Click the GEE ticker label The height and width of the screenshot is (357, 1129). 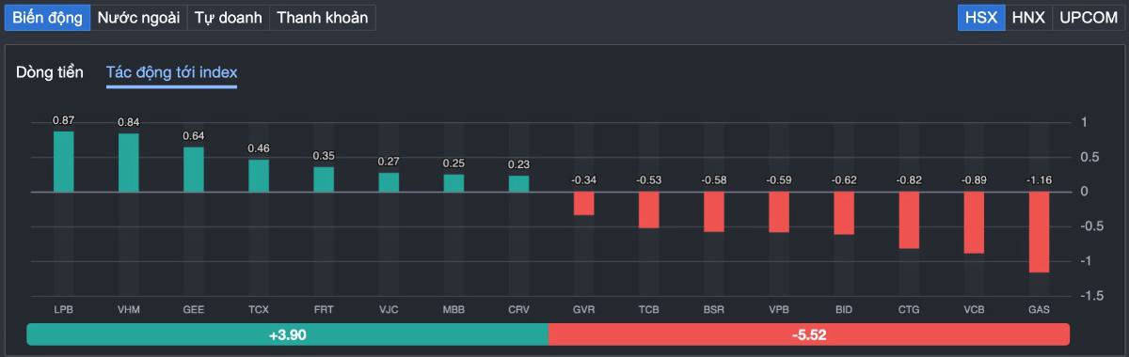click(x=194, y=309)
